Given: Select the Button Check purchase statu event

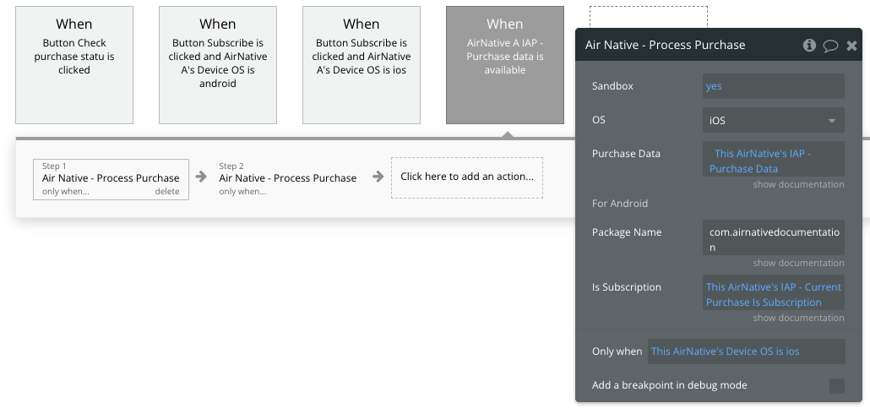Looking at the screenshot, I should pos(74,65).
